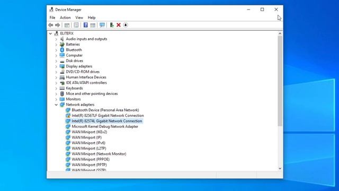Open the Help menu
339x191 pixels.
[x=92, y=18]
